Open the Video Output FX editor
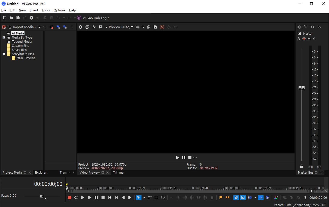 click(x=94, y=27)
